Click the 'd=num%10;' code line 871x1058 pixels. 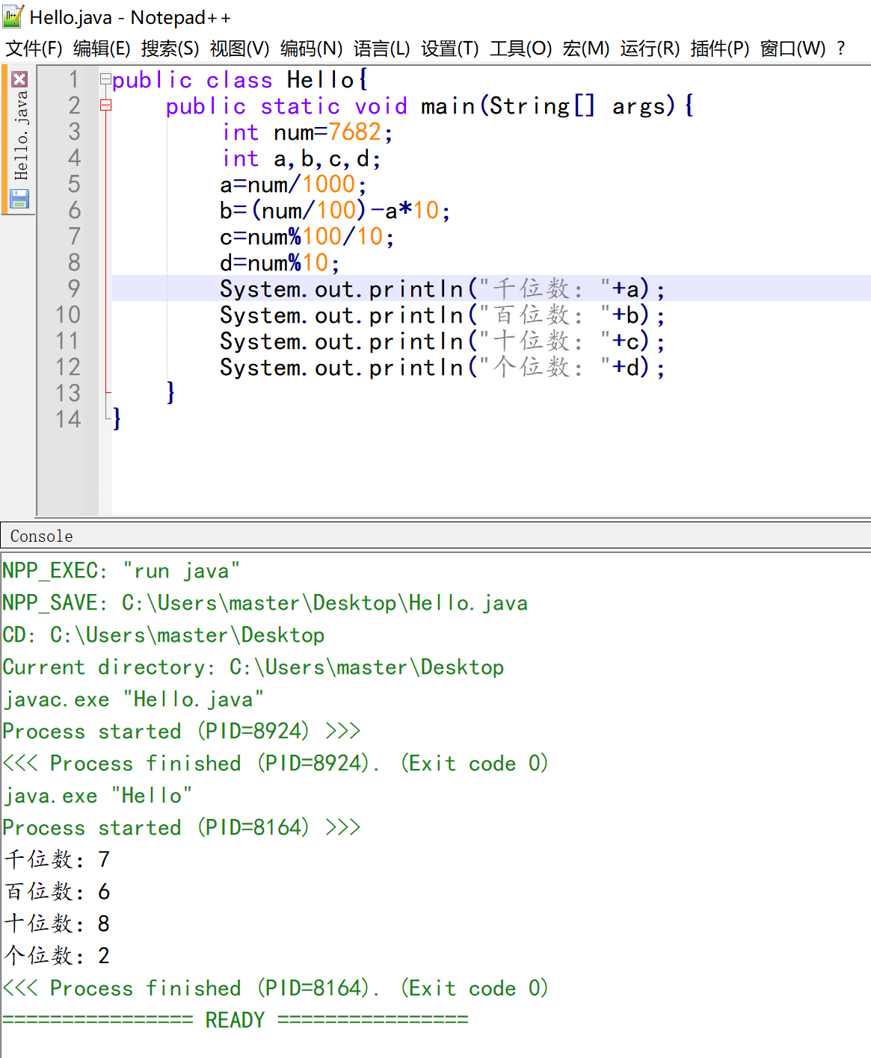(x=280, y=263)
